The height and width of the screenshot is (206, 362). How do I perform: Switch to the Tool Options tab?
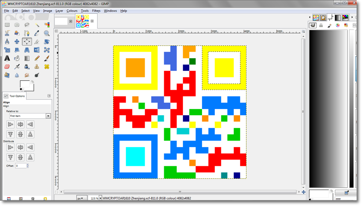point(14,96)
